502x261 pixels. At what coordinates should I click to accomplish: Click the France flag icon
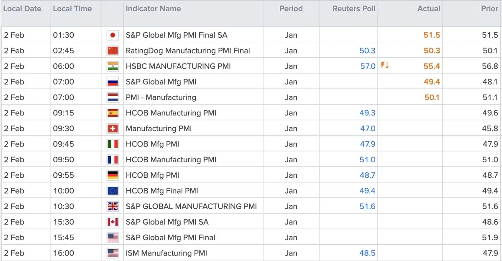coord(113,159)
